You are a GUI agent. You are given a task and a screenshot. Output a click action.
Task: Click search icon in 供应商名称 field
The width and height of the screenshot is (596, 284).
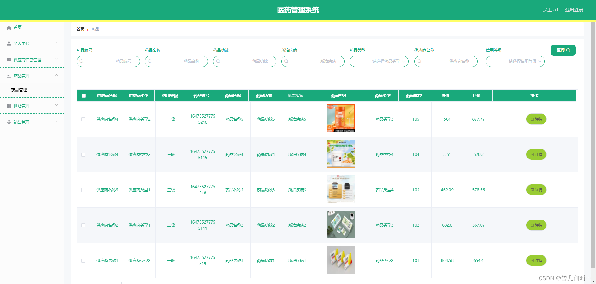[x=420, y=61]
